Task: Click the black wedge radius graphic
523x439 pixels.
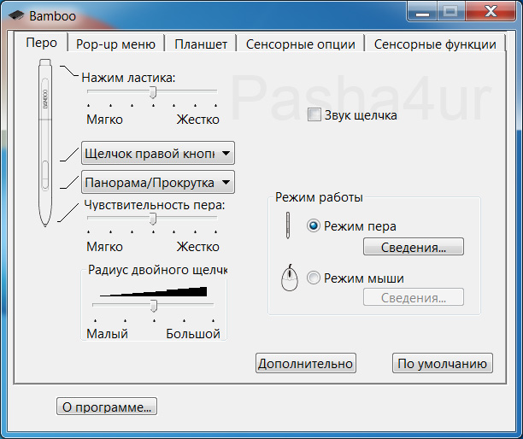Action: point(154,291)
